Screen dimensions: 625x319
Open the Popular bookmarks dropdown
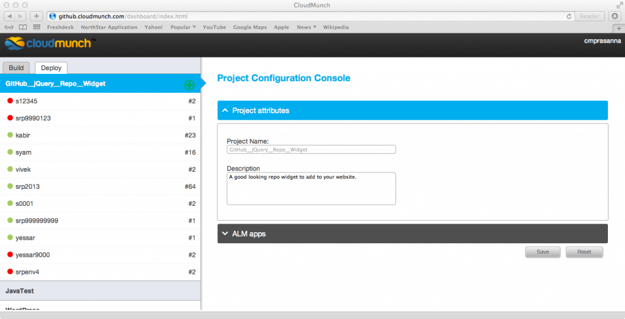tap(183, 28)
